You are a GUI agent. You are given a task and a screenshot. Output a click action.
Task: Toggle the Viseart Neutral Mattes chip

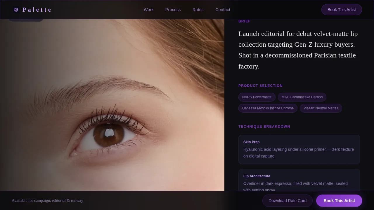[321, 108]
